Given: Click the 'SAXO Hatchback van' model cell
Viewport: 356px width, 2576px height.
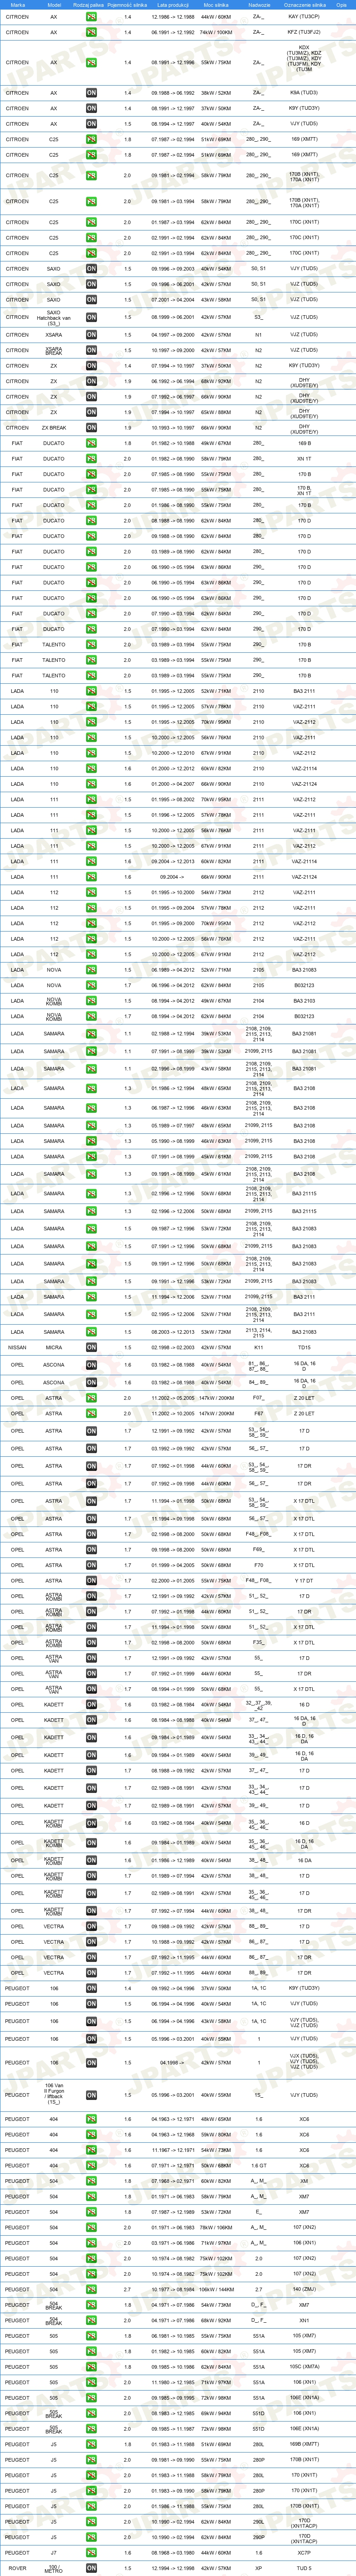Looking at the screenshot, I should (54, 317).
